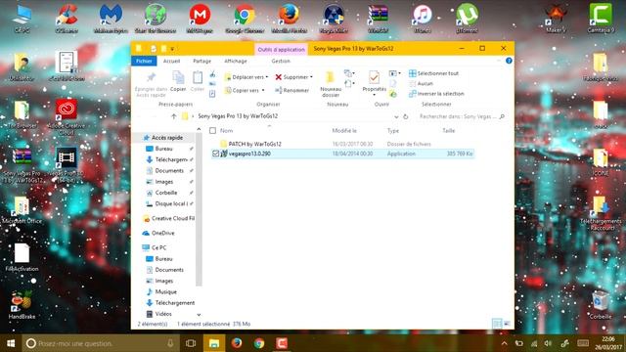Click the address bar path Sony Vegas Pro 13
This screenshot has width=626, height=352.
pos(238,116)
